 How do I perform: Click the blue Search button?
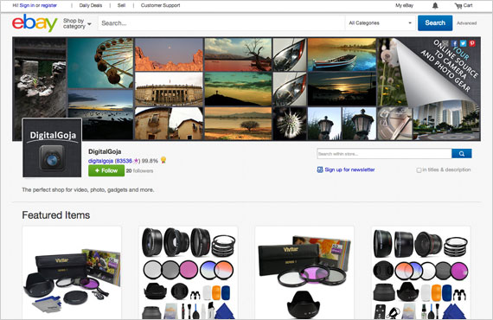pos(435,23)
